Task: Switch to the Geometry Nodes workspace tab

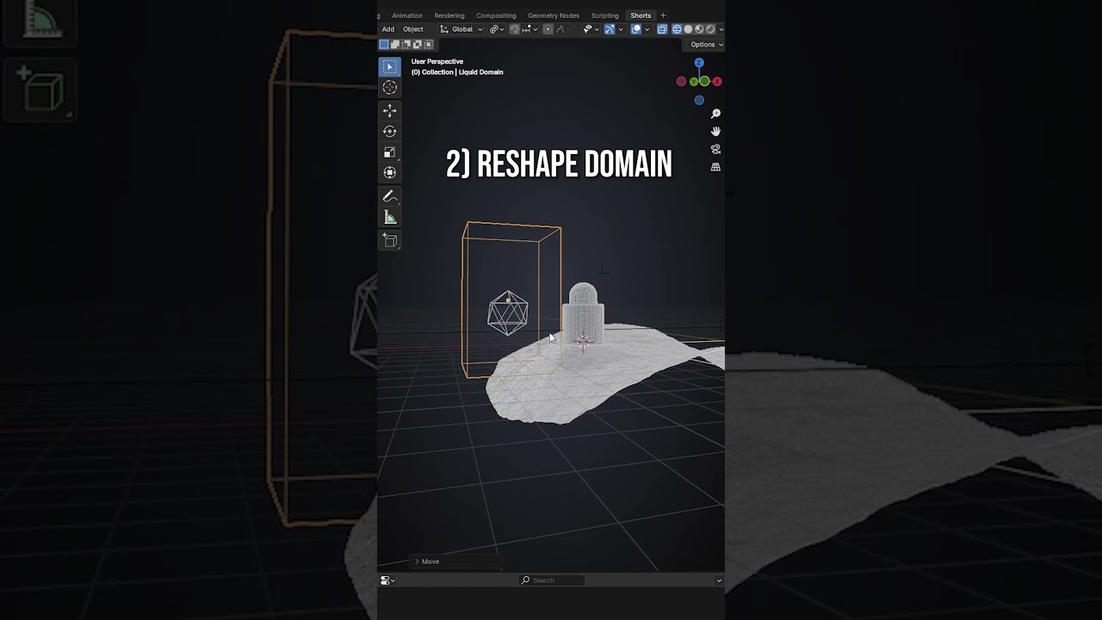Action: pyautogui.click(x=554, y=15)
